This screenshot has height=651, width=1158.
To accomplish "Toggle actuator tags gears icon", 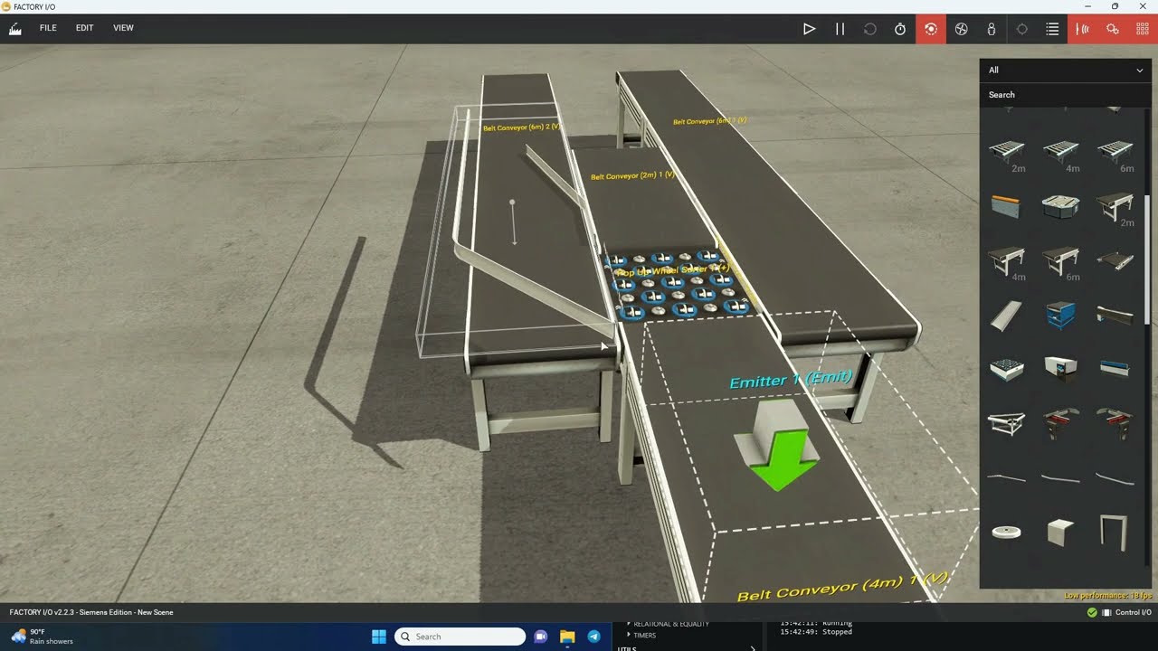I will (x=1113, y=29).
